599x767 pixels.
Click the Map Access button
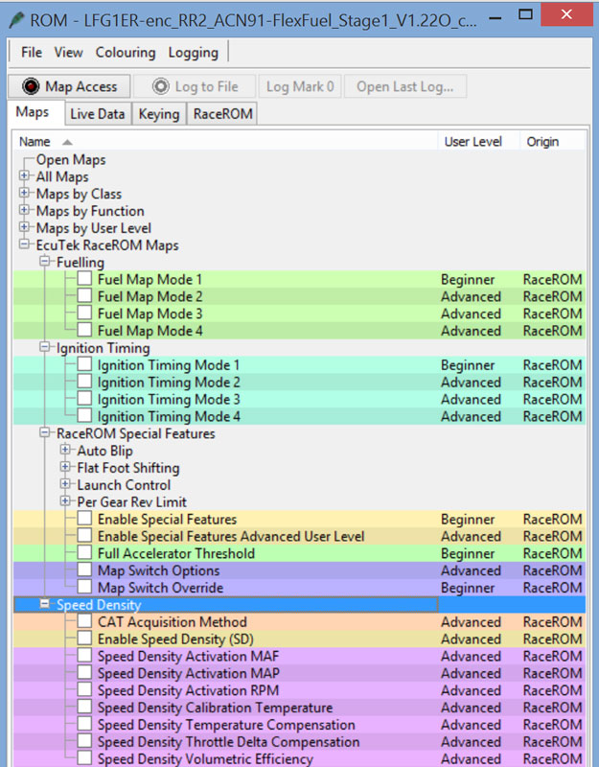(x=69, y=86)
